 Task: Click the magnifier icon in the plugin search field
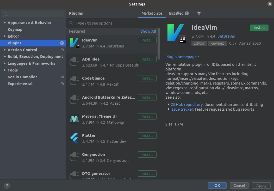click(x=71, y=23)
